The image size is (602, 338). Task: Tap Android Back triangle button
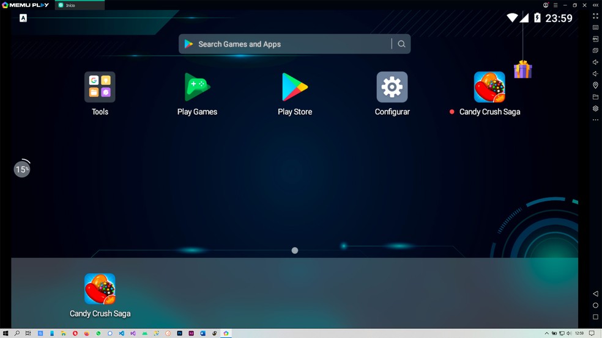595,293
